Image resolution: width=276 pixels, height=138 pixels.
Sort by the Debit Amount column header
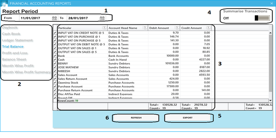click(159, 28)
